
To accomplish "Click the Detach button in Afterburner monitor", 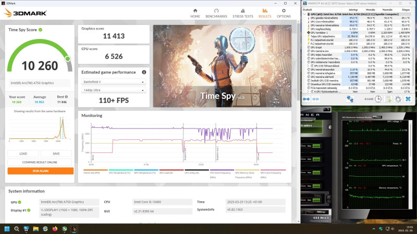I will 377,117.
